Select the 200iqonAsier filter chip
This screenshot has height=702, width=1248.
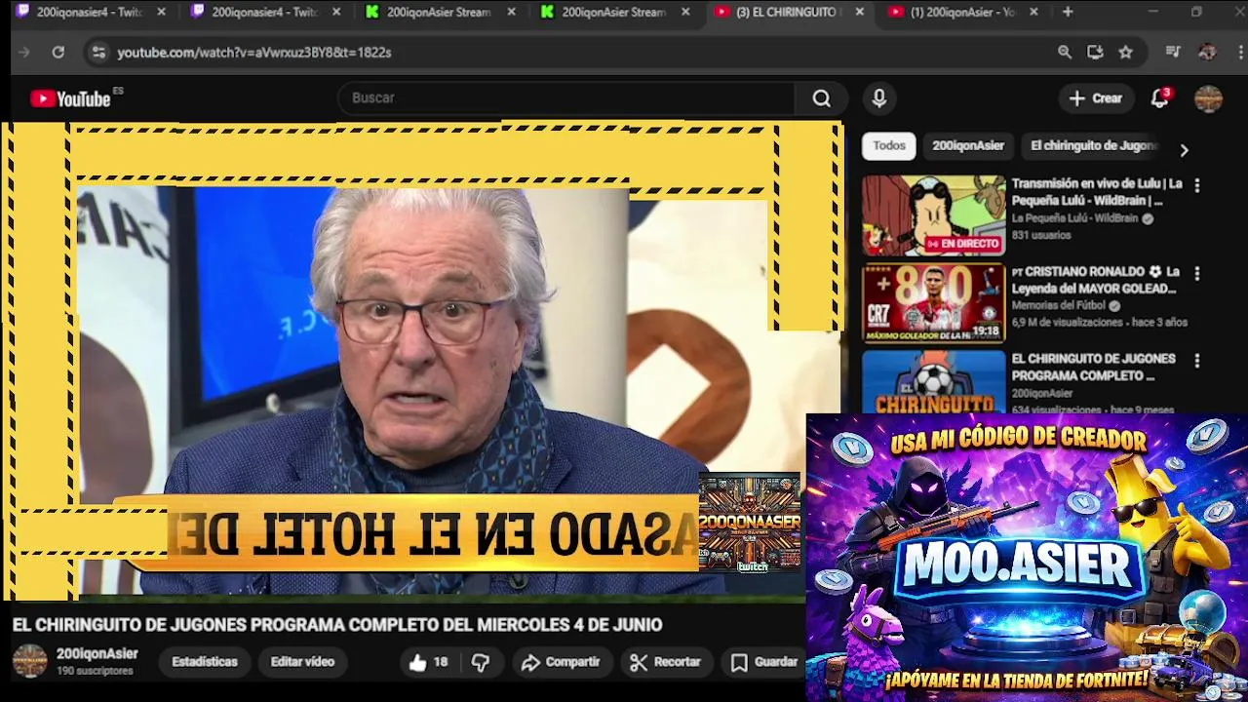click(x=968, y=145)
